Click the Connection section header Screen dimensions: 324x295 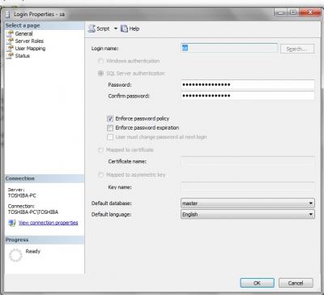[45, 178]
